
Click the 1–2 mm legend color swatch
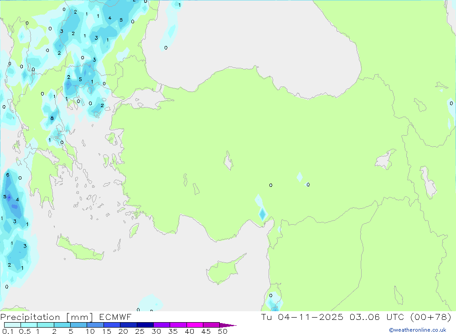pos(46,325)
